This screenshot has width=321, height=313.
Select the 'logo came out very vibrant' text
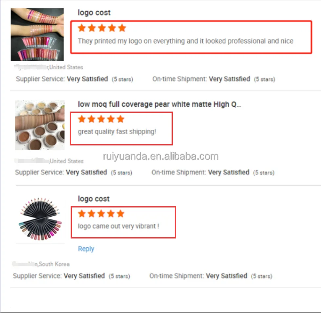click(x=119, y=226)
